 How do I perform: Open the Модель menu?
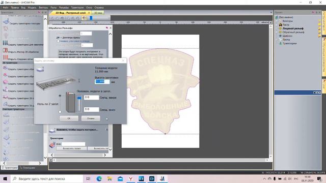coord(32,8)
